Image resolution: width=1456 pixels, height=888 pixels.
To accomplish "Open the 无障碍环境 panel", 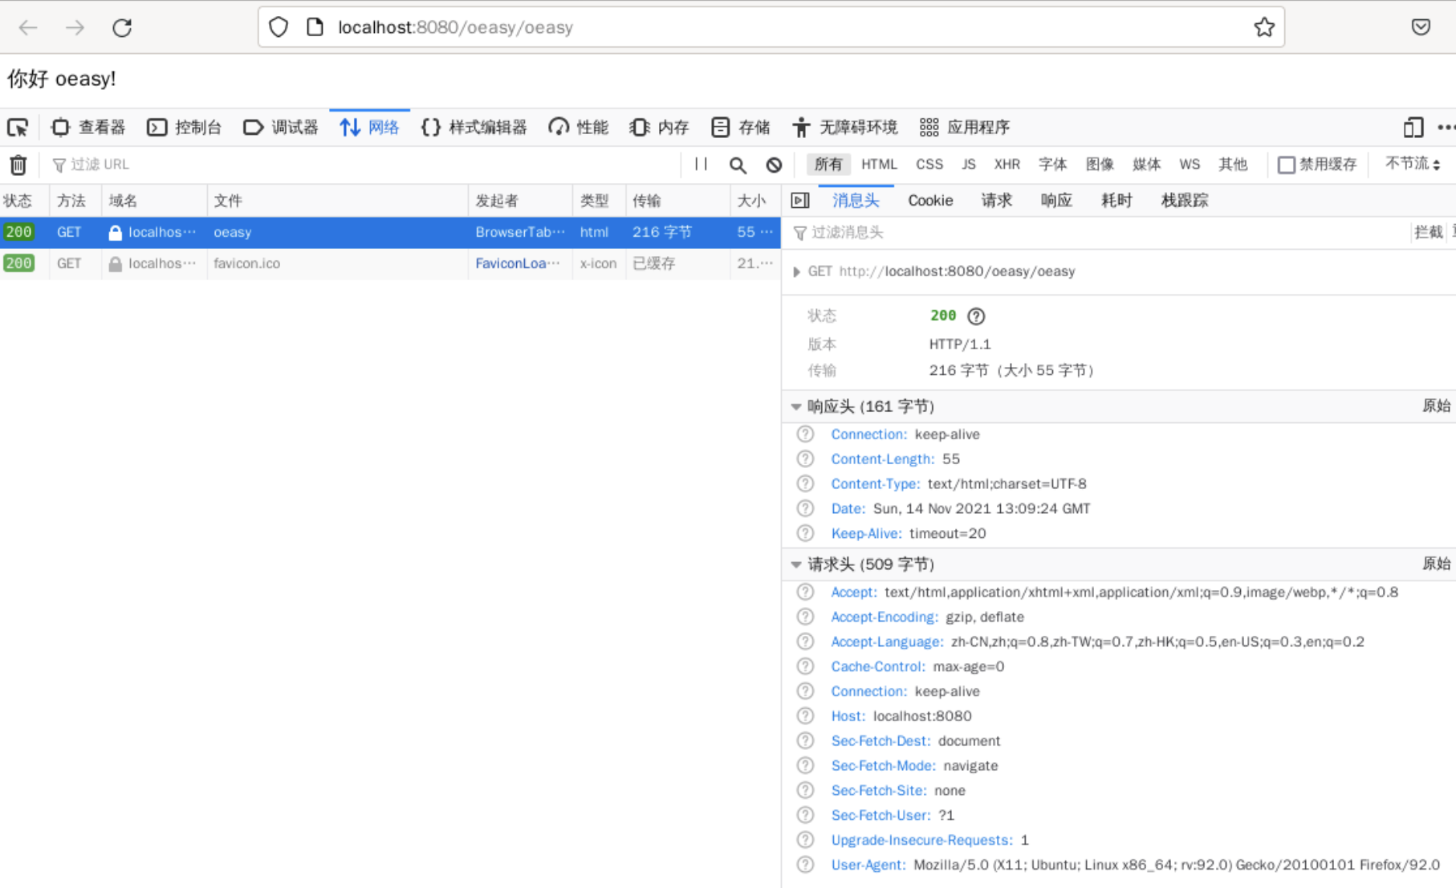I will pyautogui.click(x=844, y=128).
